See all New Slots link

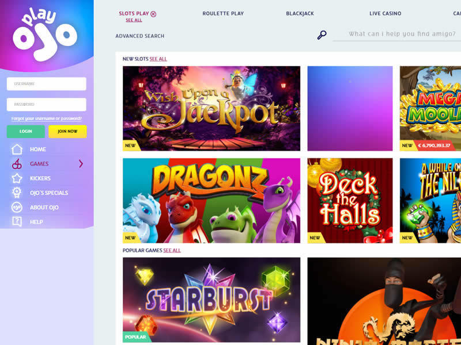pos(158,59)
